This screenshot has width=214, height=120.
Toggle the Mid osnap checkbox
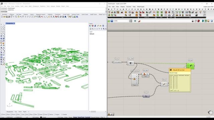[x=16, y=114]
